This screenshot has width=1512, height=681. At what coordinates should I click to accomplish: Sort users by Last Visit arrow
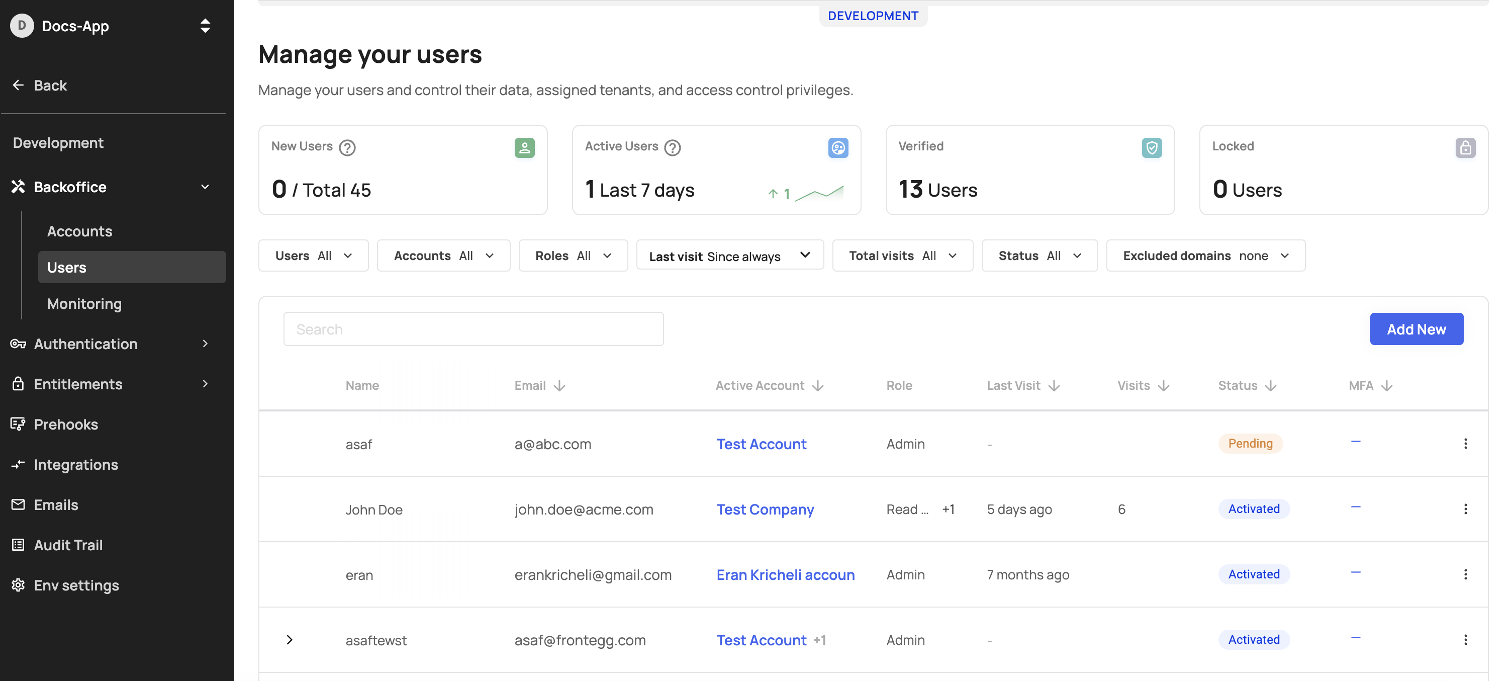coord(1054,386)
